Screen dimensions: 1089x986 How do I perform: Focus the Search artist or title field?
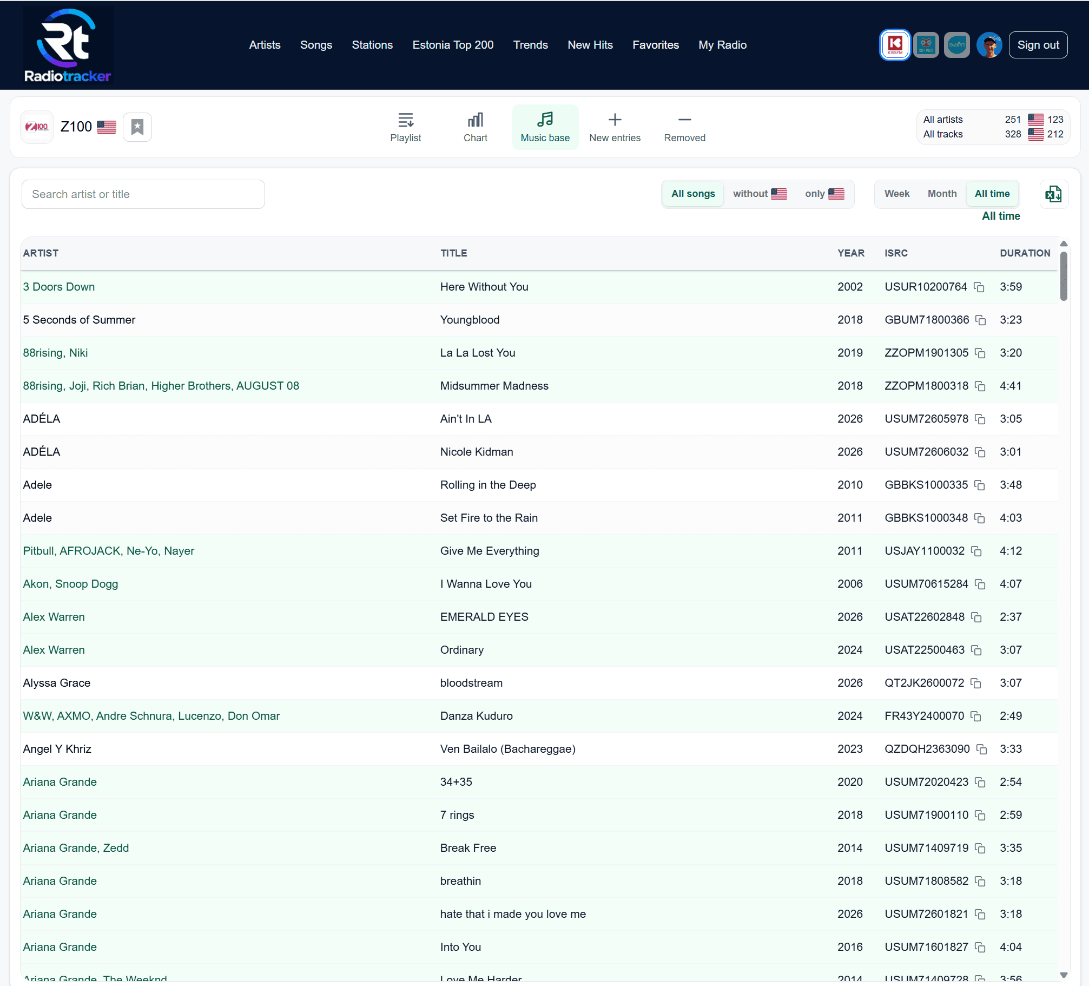coord(143,194)
